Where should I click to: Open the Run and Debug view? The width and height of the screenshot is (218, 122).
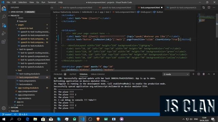click(4, 33)
